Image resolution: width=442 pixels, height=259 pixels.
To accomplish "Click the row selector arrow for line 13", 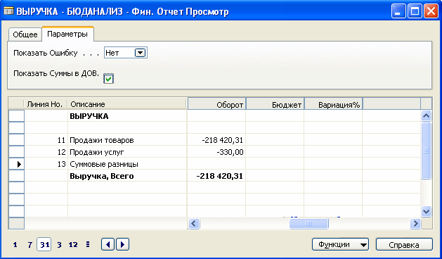I will tap(16, 164).
